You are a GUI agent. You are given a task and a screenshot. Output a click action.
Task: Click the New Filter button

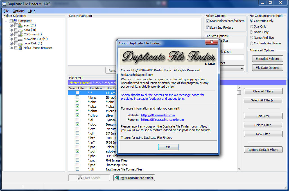pos(263,134)
